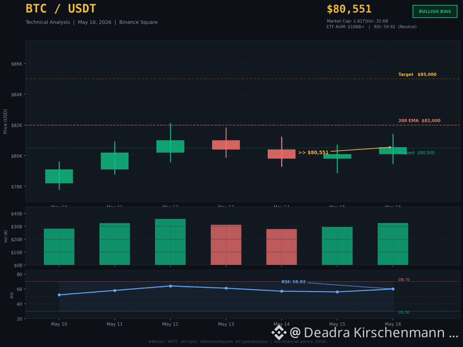The width and height of the screenshot is (463, 347).
Task: Click the May 11 green volume bar
Action: click(x=115, y=244)
